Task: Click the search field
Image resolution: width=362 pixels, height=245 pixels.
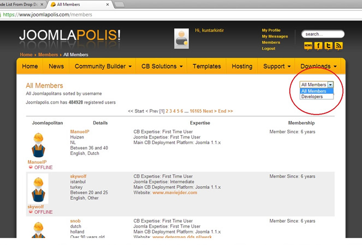Action: [323, 34]
